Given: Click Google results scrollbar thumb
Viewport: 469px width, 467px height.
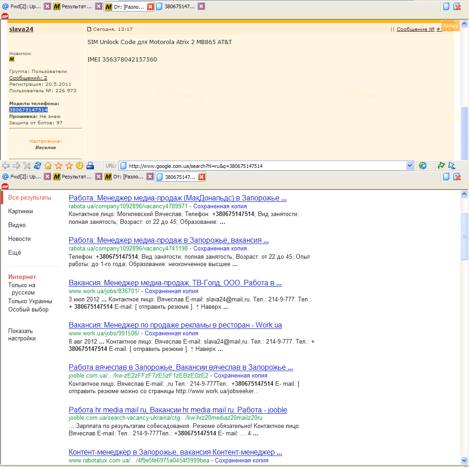Looking at the screenshot, I should tap(464, 236).
